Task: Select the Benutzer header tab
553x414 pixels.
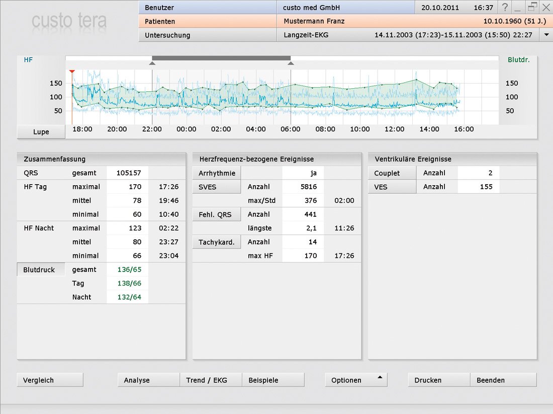Action: (x=208, y=8)
